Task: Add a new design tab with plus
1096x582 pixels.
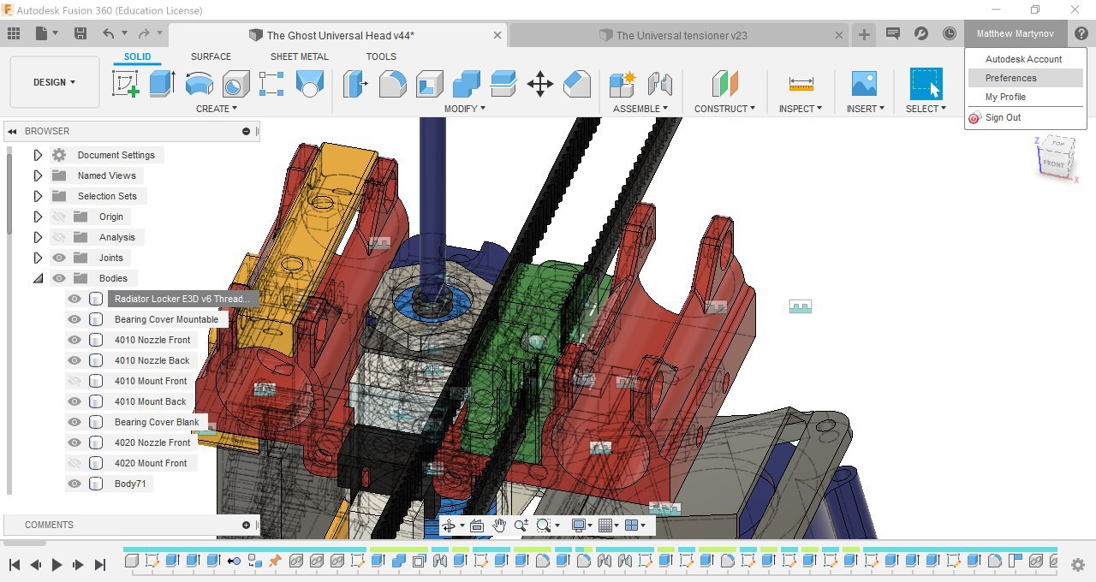Action: [x=864, y=34]
